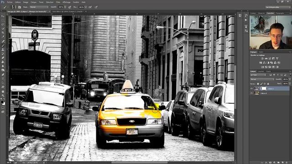Image resolution: width=292 pixels, height=164 pixels.
Task: Select the Calque 1 layer mask thumbnail
Action: (264, 88)
